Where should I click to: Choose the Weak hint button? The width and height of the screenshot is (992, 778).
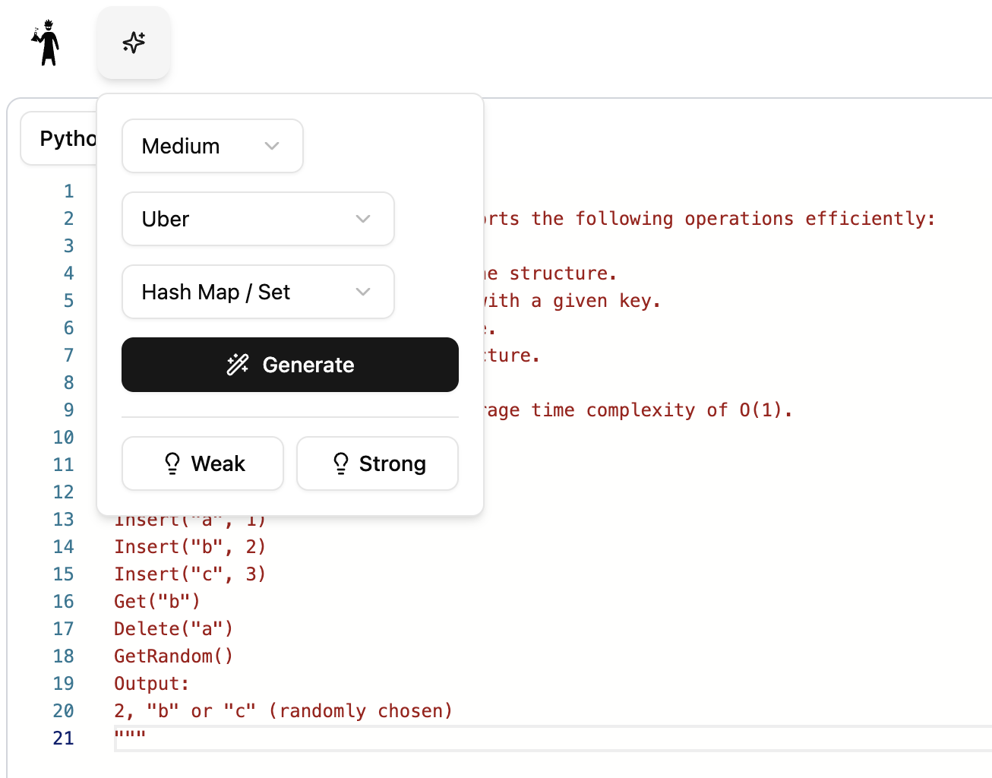tap(203, 463)
